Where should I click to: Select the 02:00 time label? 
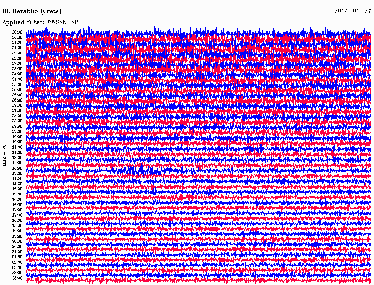pos(17,53)
